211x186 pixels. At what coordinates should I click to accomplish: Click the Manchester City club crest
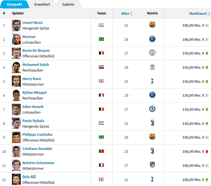152,53
